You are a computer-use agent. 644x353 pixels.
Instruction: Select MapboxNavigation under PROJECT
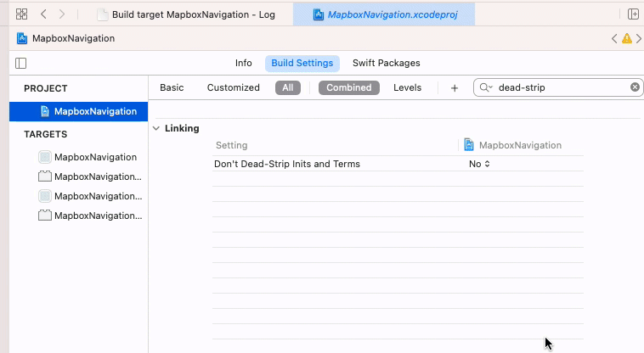point(78,111)
